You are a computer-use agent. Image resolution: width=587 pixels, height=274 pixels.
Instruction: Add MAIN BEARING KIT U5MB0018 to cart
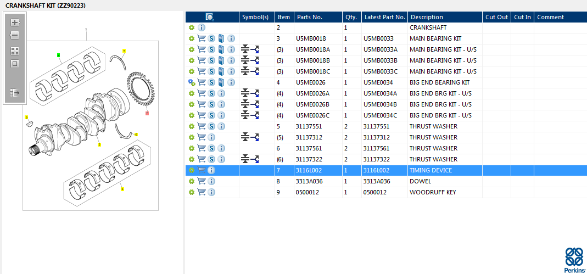[202, 38]
